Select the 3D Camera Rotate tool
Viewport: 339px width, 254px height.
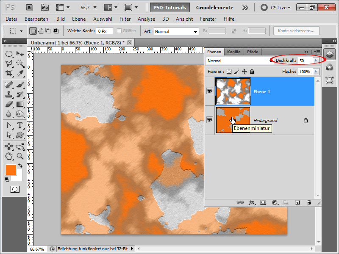coord(20,146)
